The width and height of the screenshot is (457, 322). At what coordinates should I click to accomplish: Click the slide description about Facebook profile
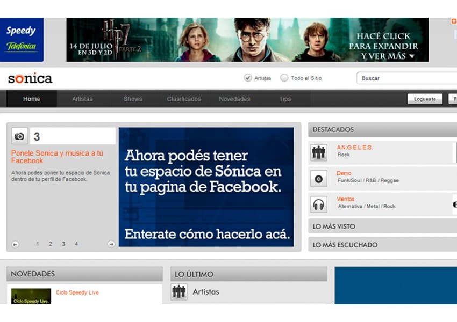(61, 176)
